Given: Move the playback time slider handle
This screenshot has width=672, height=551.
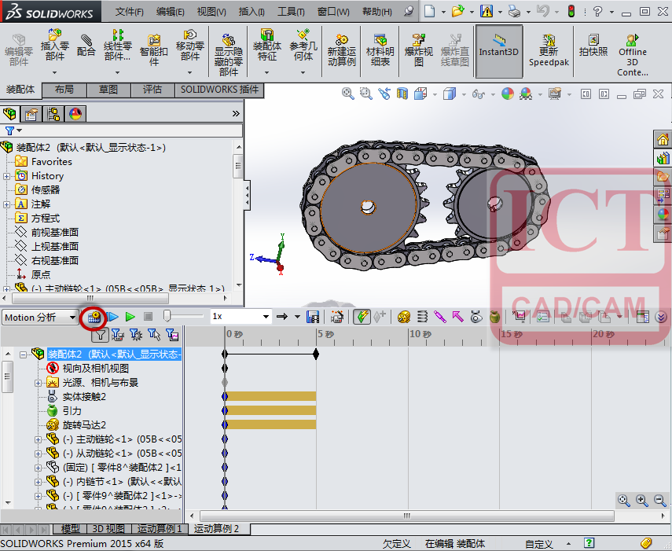Looking at the screenshot, I should [167, 316].
